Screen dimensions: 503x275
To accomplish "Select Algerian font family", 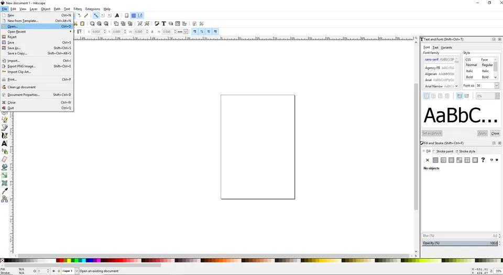I will [440, 74].
